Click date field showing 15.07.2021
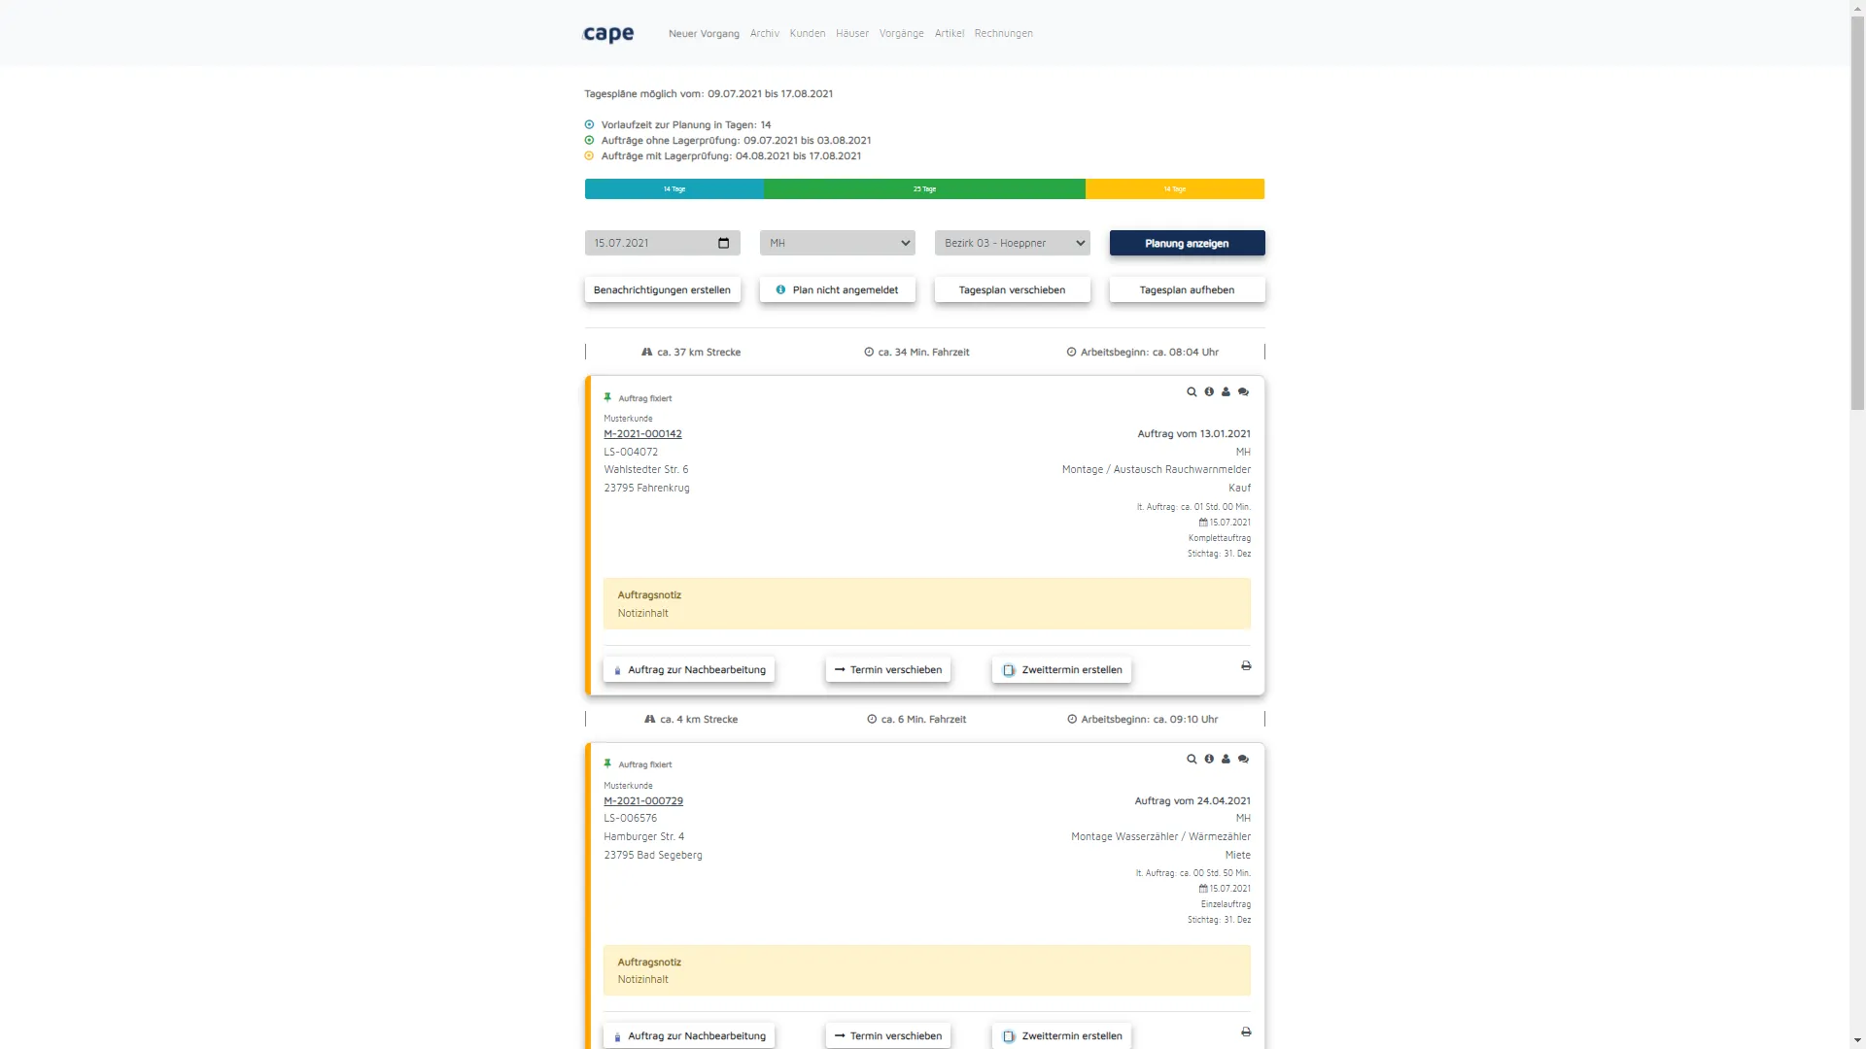 coord(663,243)
